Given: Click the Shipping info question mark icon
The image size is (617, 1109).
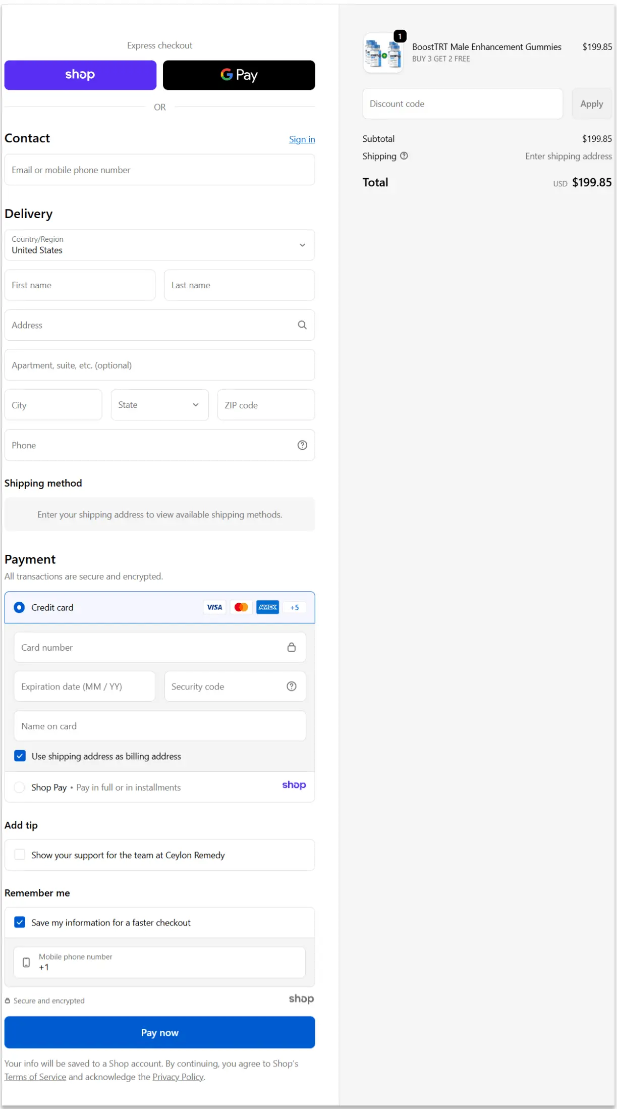Looking at the screenshot, I should click(404, 156).
